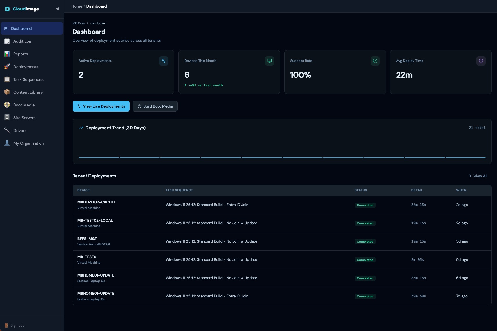This screenshot has width=497, height=331.
Task: Select Content Library in the sidebar
Action: click(x=32, y=92)
